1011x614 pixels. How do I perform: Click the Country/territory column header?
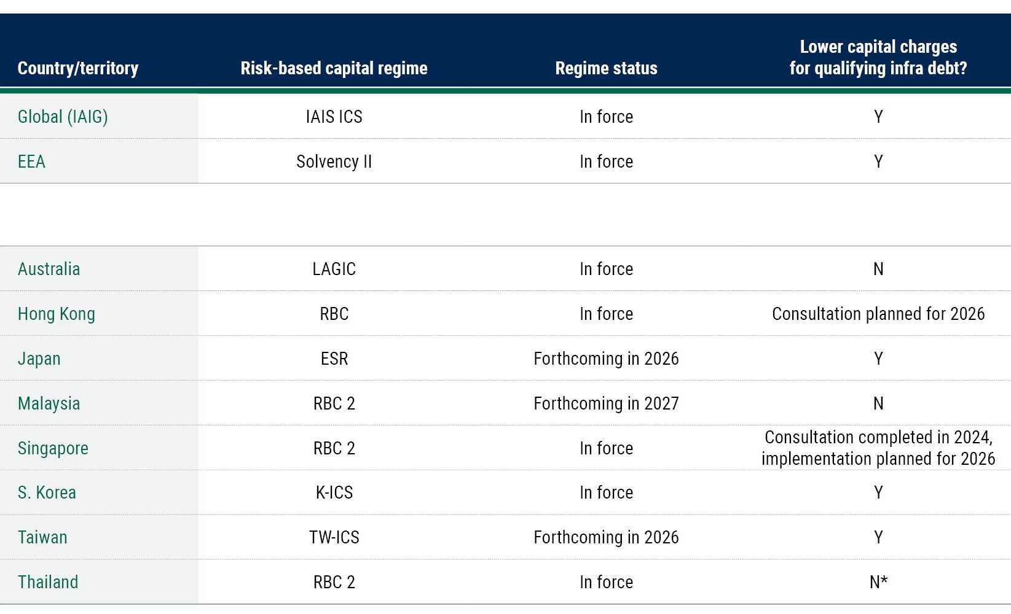78,68
